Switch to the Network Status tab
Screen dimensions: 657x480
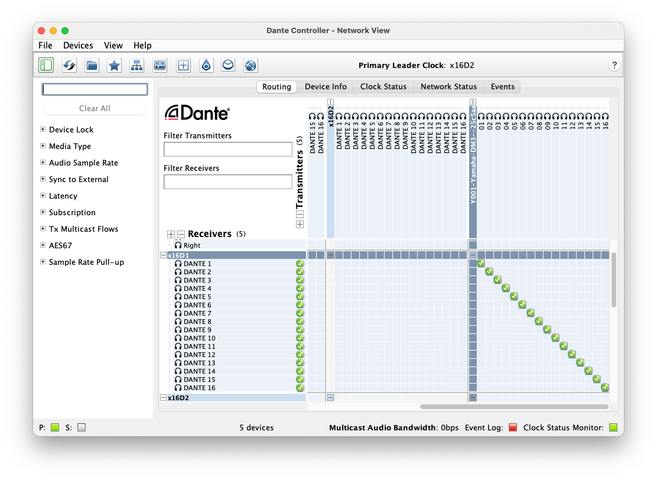tap(448, 86)
